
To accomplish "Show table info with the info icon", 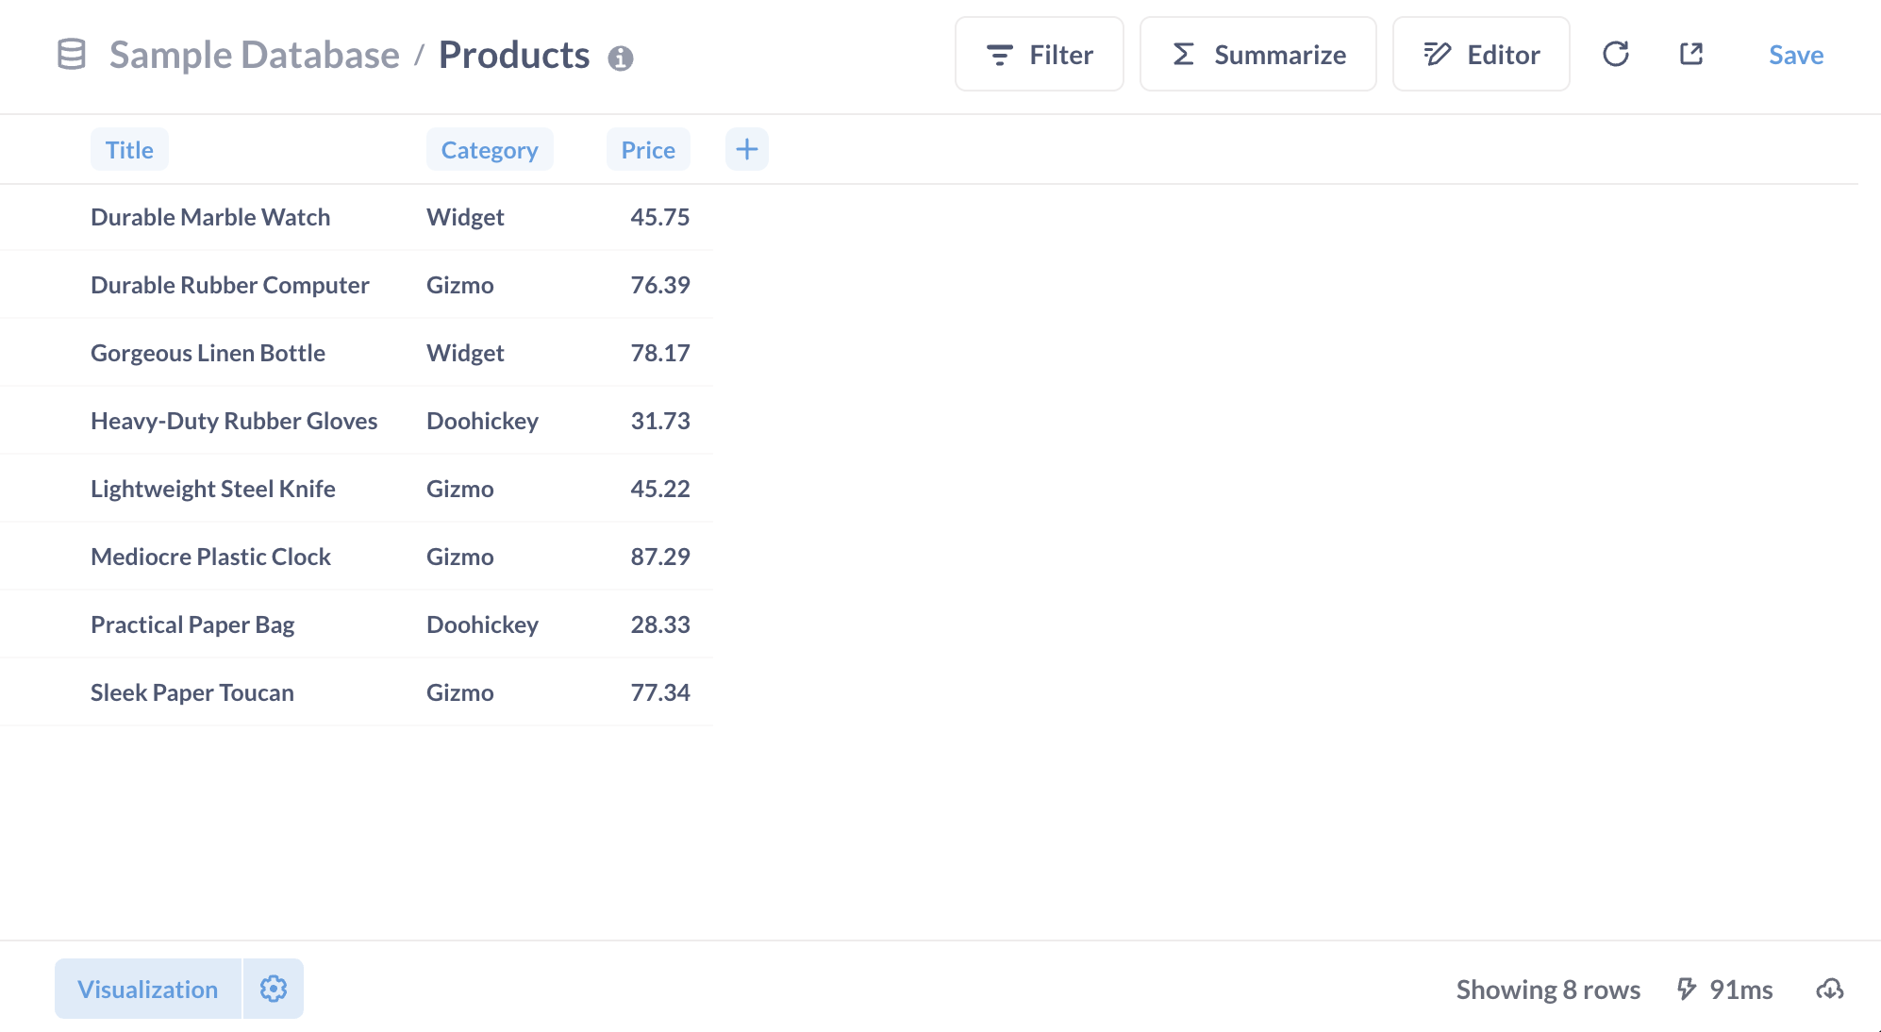I will coord(622,57).
